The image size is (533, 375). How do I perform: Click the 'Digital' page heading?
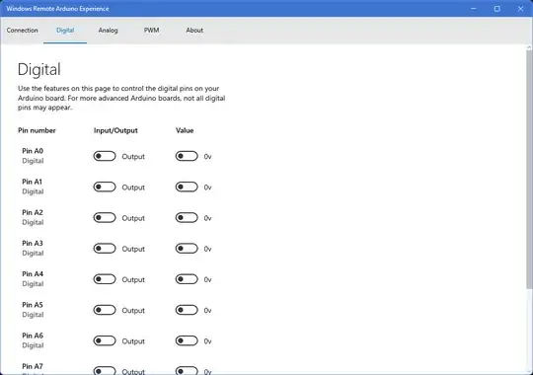point(39,69)
